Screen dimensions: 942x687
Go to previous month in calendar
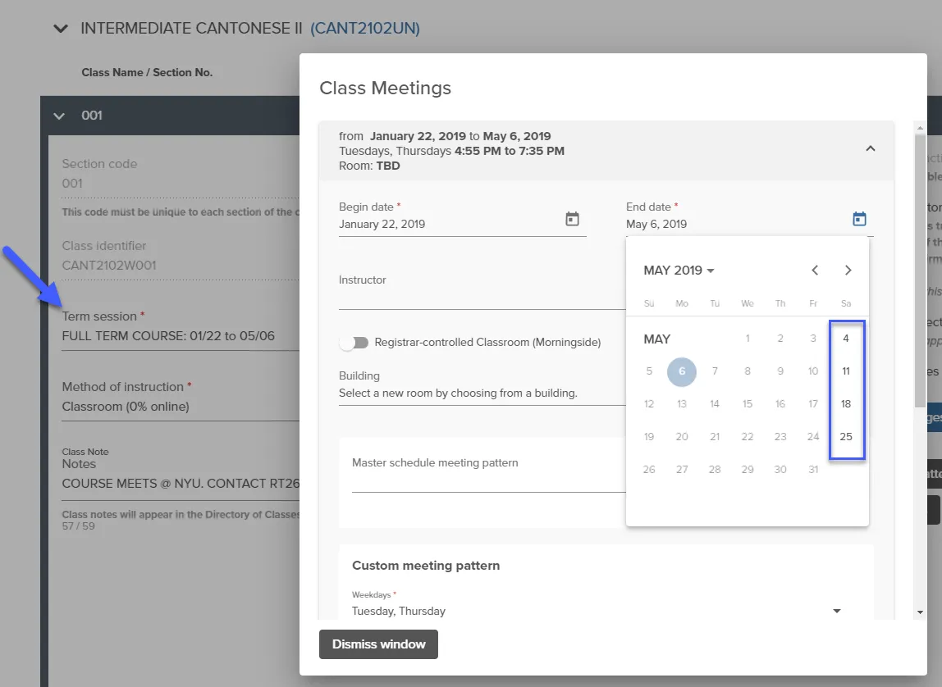(815, 271)
